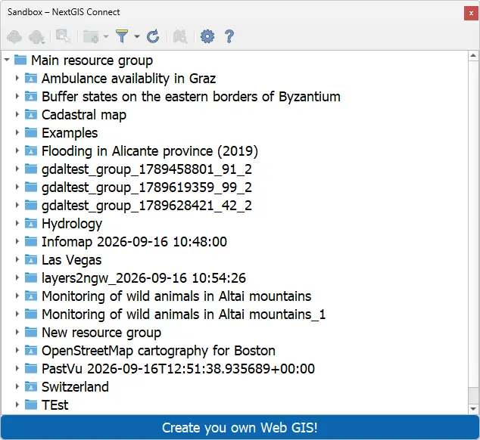
Task: Expand the Cadastral map group
Action: pyautogui.click(x=17, y=114)
